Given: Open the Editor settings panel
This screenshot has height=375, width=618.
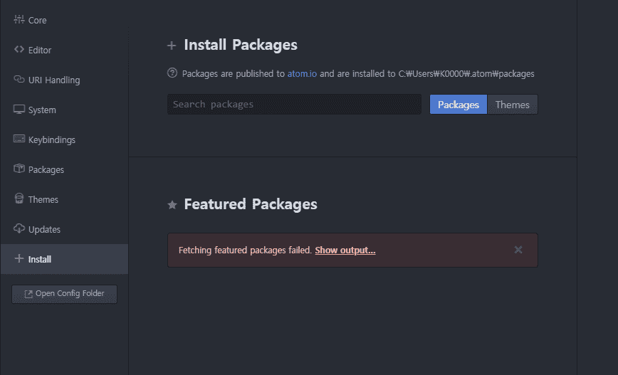Looking at the screenshot, I should coord(40,50).
